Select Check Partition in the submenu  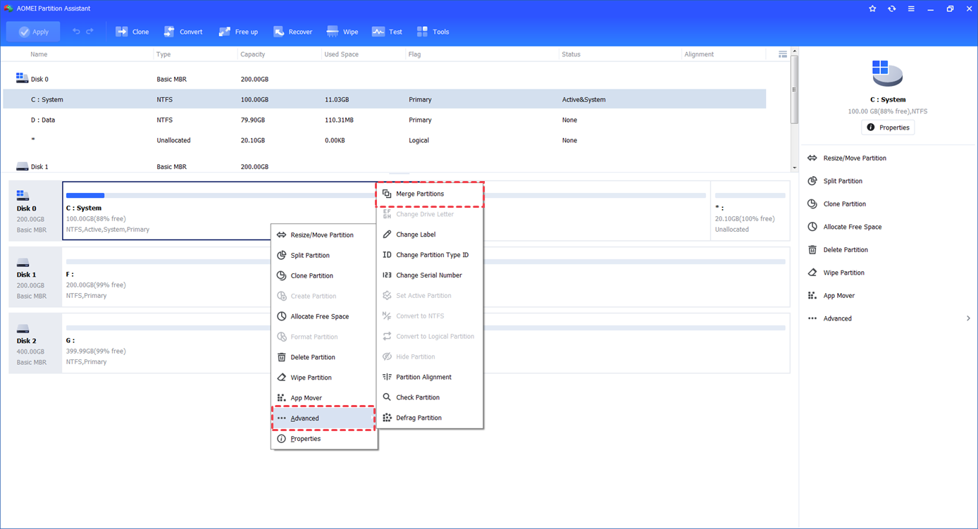pyautogui.click(x=430, y=398)
